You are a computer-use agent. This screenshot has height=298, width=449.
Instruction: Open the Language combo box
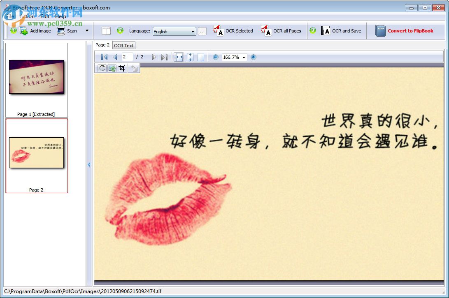point(193,31)
